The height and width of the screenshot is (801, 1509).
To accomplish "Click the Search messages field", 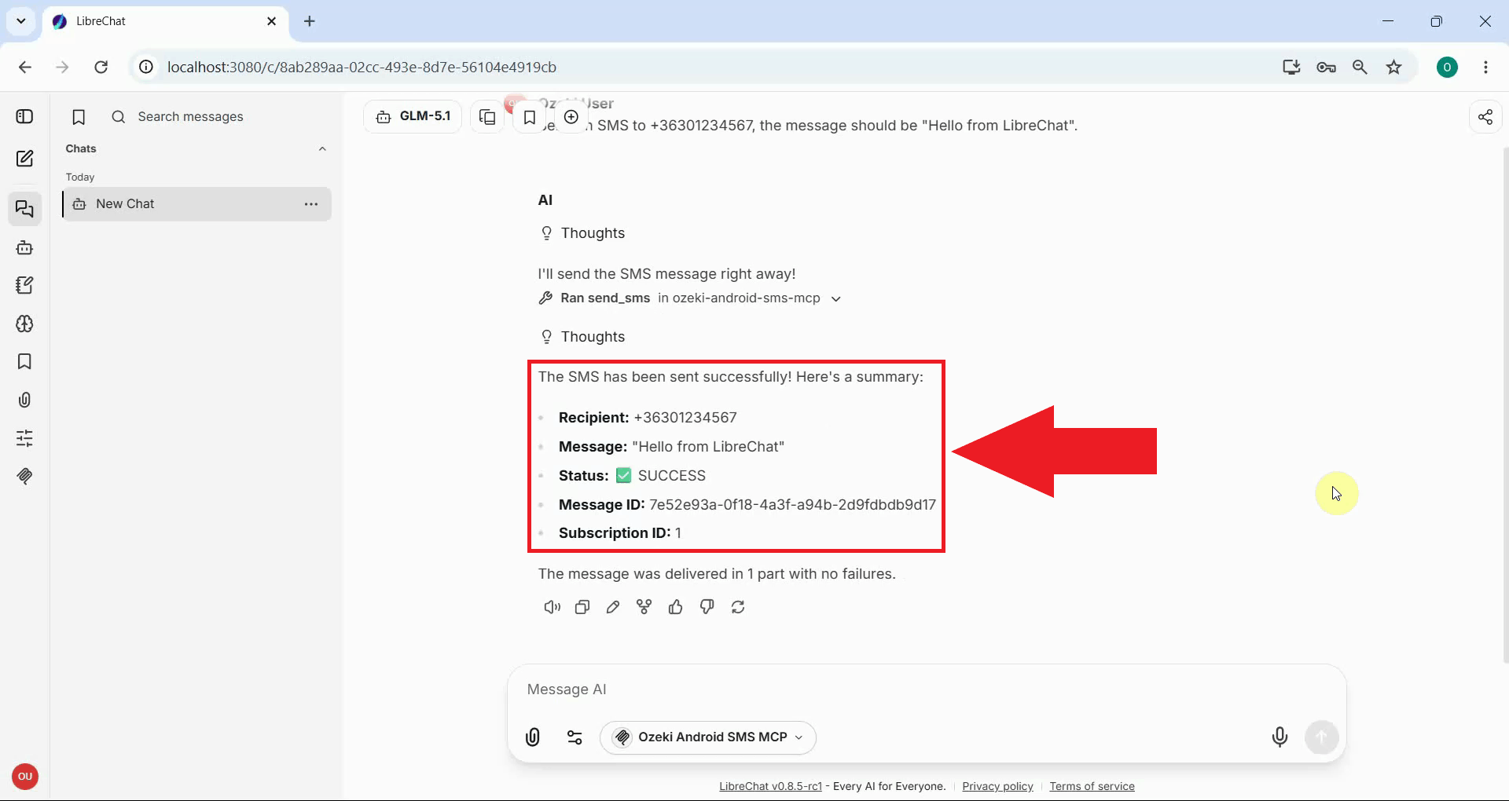I will (x=220, y=117).
